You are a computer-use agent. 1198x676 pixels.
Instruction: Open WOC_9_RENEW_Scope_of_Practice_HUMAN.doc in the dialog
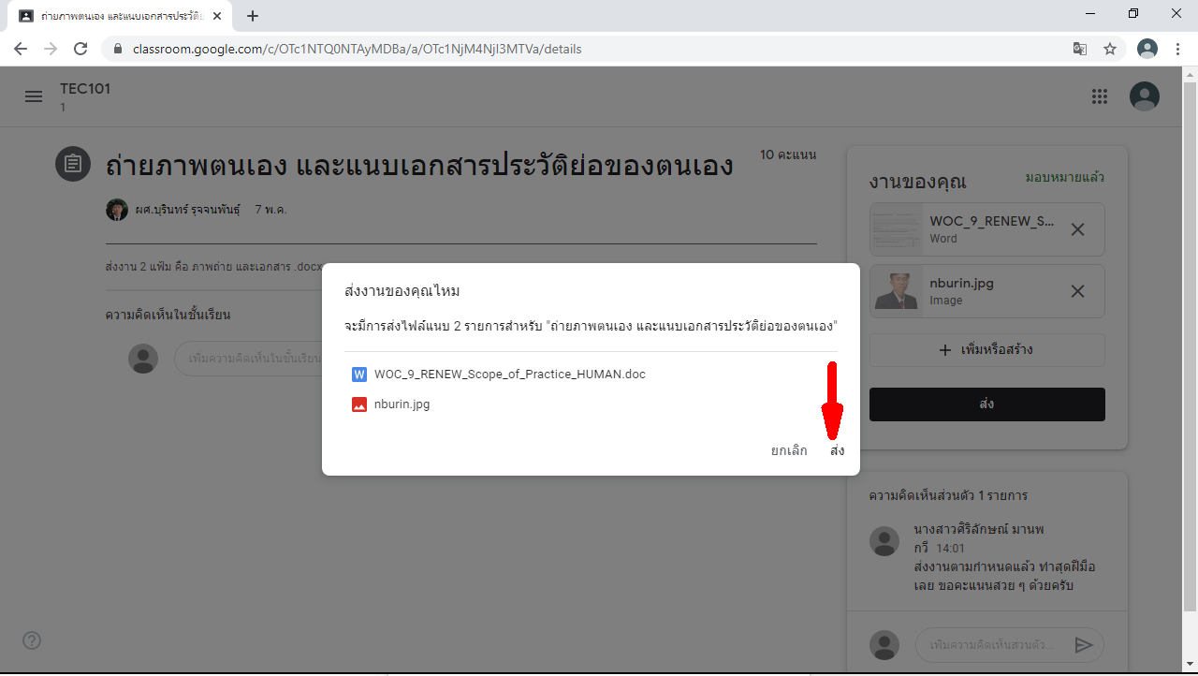pos(509,375)
